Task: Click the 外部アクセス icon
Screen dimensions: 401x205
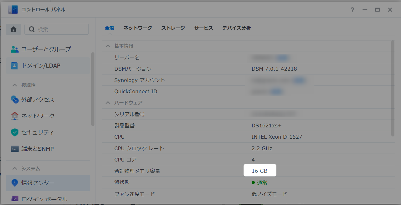Action: [15, 100]
